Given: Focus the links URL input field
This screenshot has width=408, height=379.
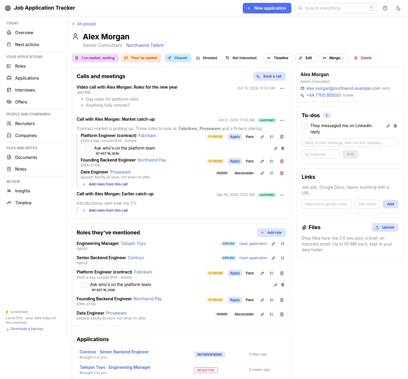Looking at the screenshot, I should [327, 204].
